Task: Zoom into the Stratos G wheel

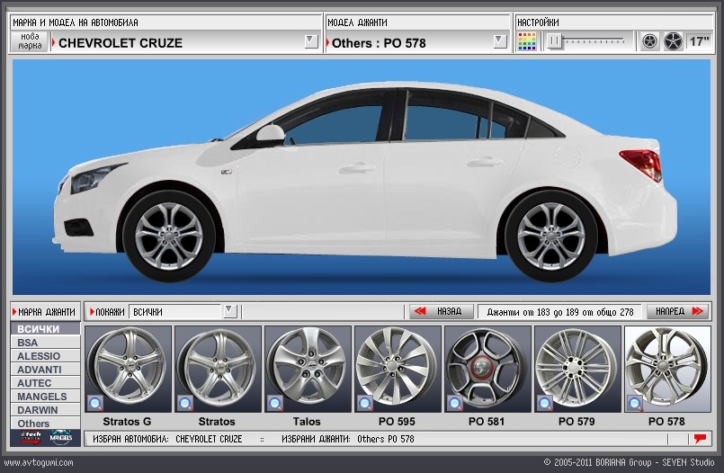Action: (x=95, y=404)
